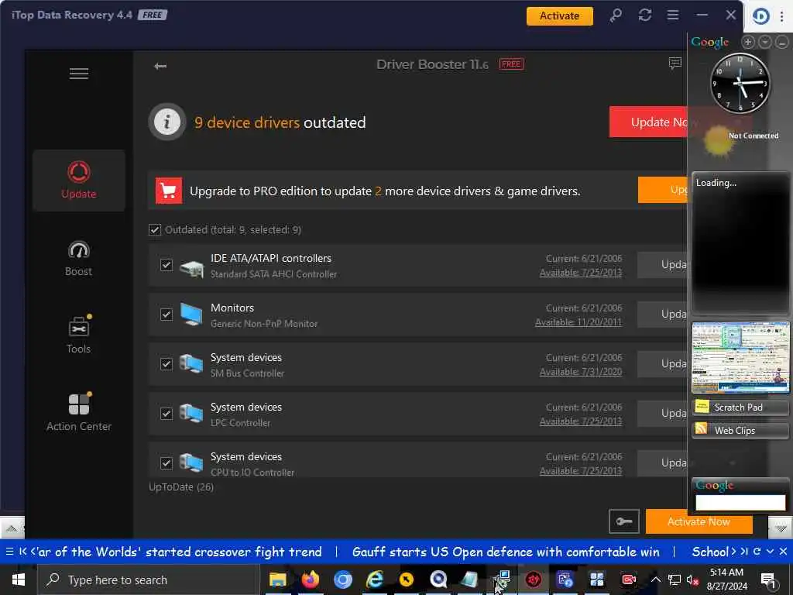Click the refresh icon in iTop title bar

[x=645, y=15]
